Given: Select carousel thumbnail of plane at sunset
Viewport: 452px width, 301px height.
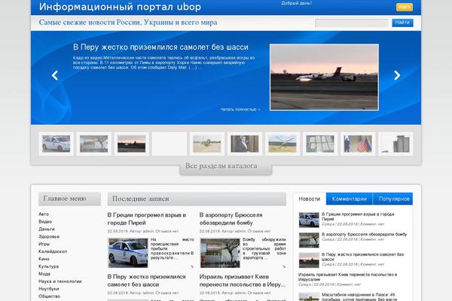Looking at the screenshot, I should pyautogui.click(x=132, y=144).
